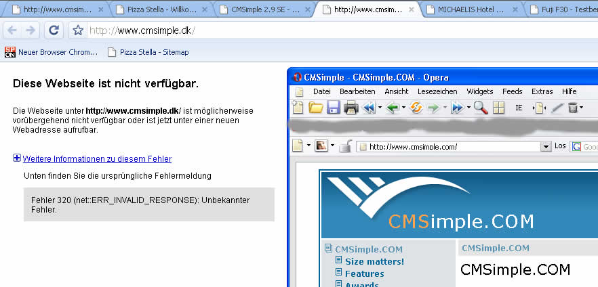Screen dimensions: 598x287
Task: Switch to the Fuji F30 - Testber tab
Action: 563,10
